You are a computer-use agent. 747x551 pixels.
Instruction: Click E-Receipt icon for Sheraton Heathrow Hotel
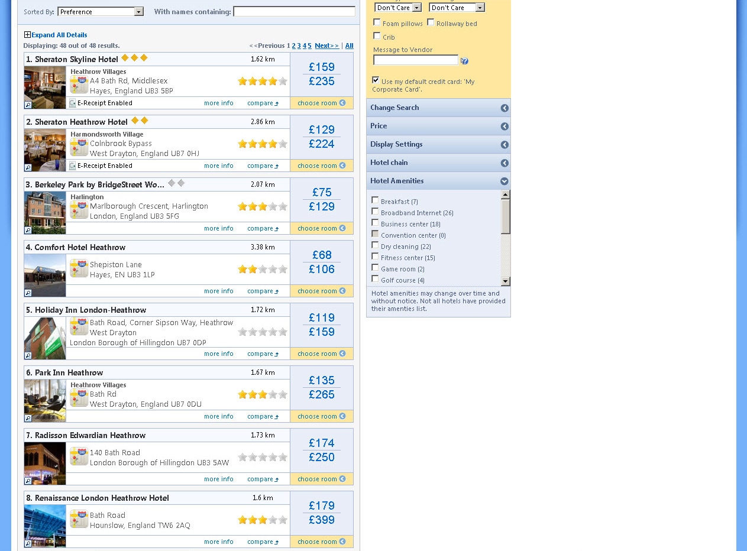point(72,166)
